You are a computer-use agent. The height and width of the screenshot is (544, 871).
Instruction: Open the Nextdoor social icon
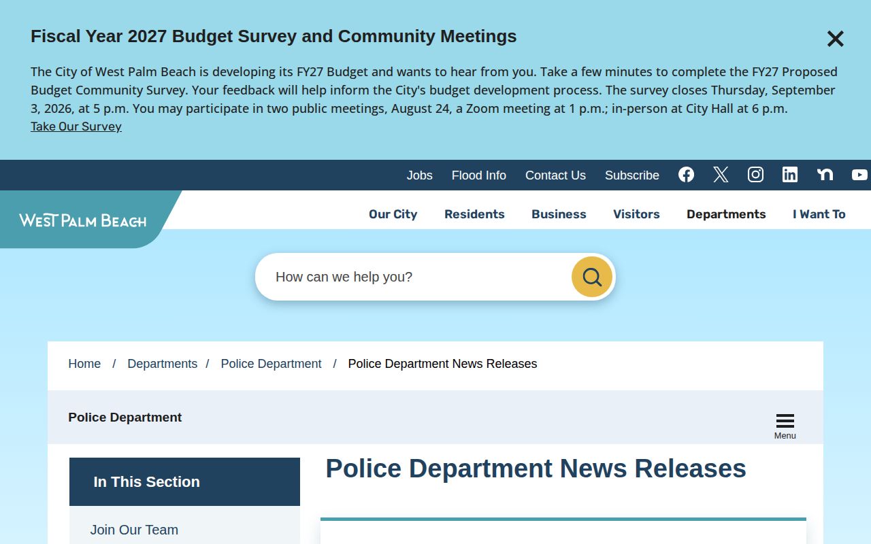click(825, 175)
